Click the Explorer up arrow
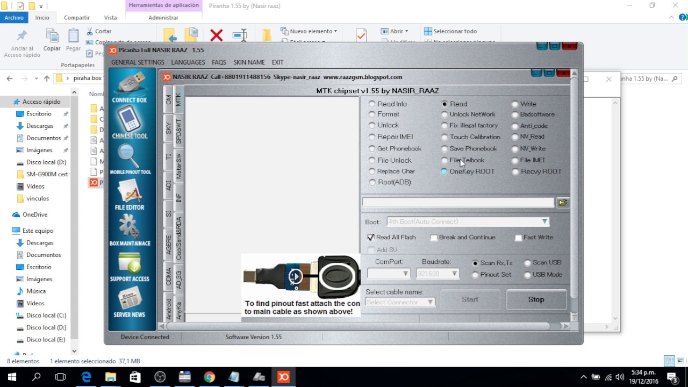This screenshot has height=387, width=688. pyautogui.click(x=47, y=78)
